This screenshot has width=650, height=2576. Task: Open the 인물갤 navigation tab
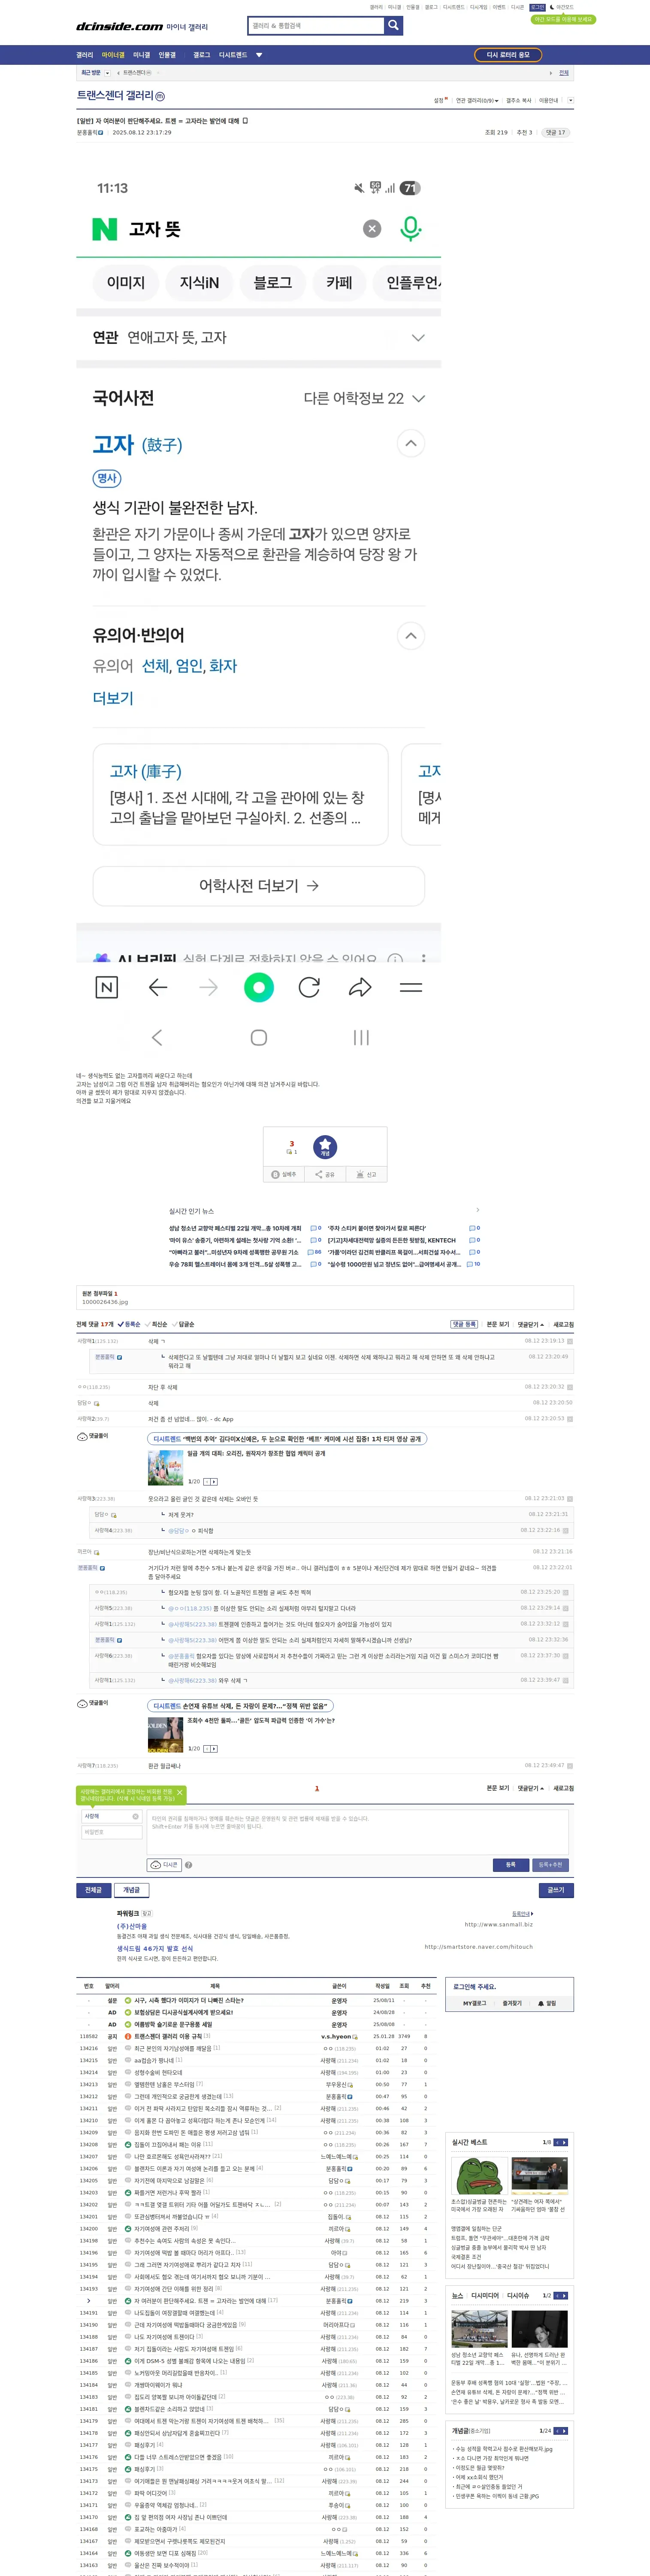[x=167, y=55]
